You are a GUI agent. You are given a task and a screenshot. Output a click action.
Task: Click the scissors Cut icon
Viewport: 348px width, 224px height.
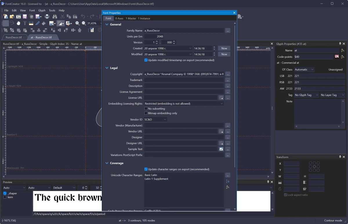coord(62,17)
